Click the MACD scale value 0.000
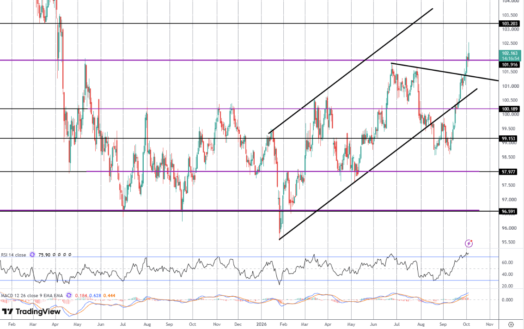Screen dimensions: 524x329 507,300
